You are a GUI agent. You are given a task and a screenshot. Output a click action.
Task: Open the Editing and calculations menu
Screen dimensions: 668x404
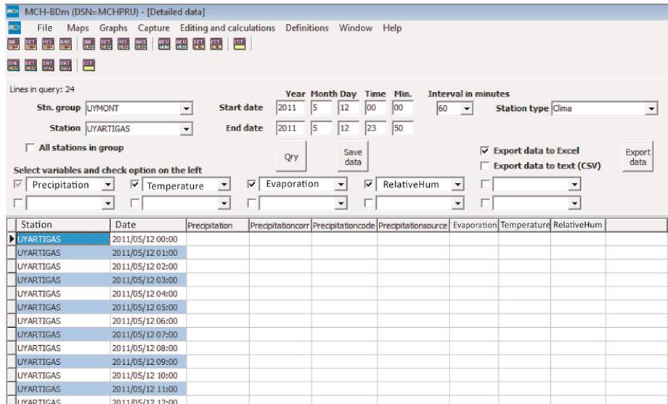coord(227,28)
